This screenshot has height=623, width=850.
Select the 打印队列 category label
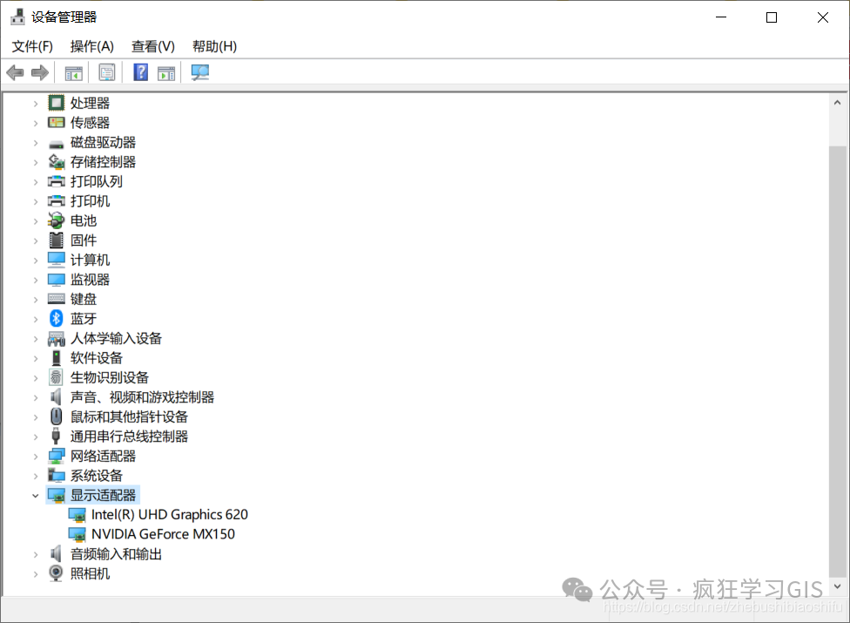click(x=97, y=181)
